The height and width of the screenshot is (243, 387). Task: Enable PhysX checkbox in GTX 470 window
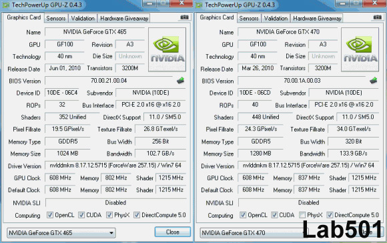tap(302, 215)
